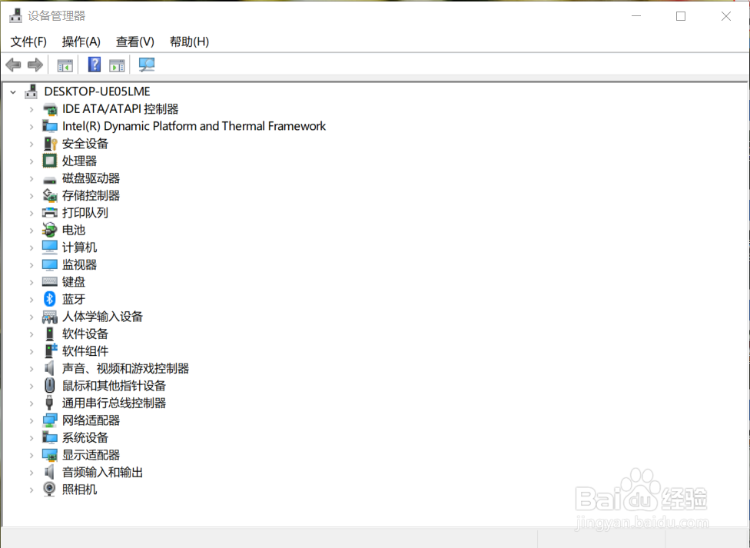Expand the 声音、视频和游戏控制器 node
750x548 pixels.
[32, 368]
